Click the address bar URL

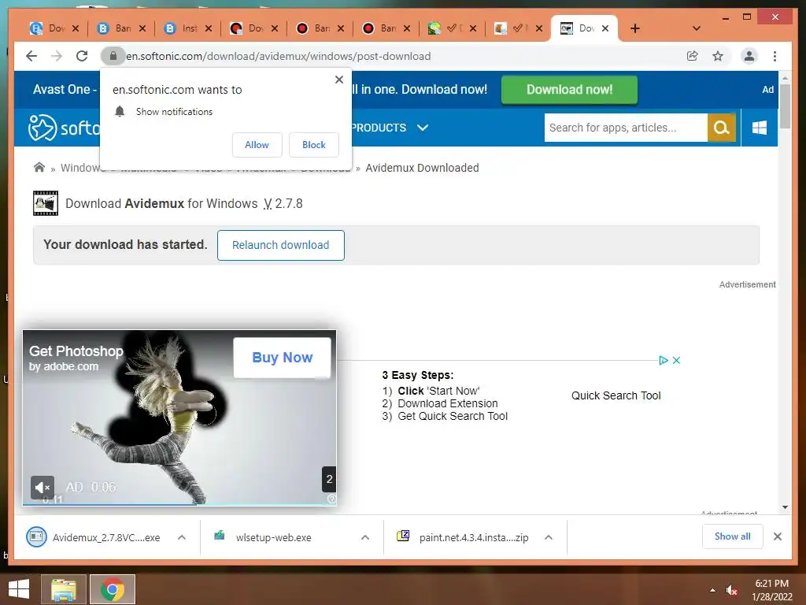point(278,56)
